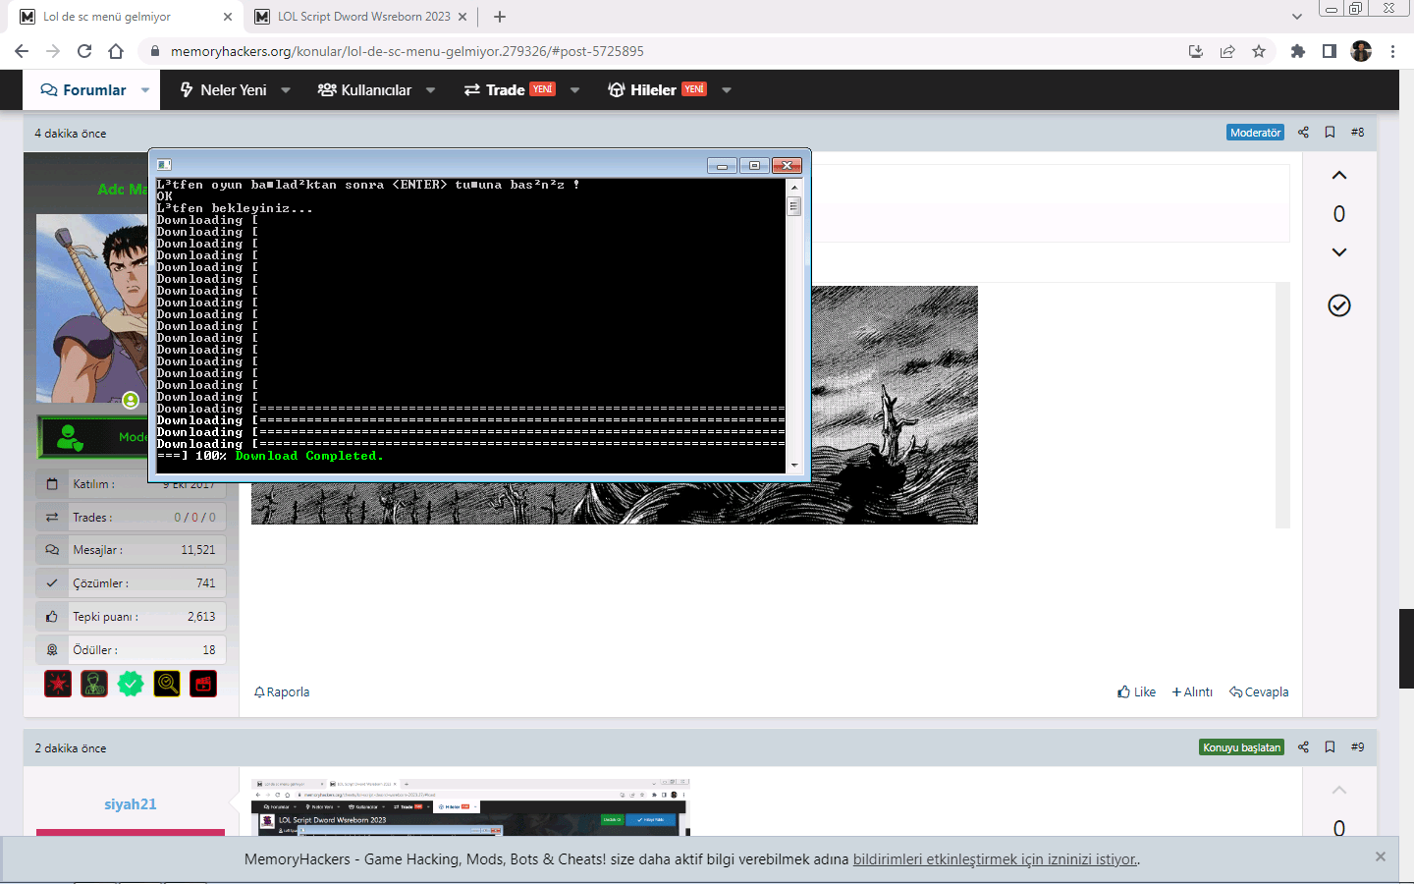The width and height of the screenshot is (1414, 884).
Task: Expand the Hileler dropdown arrow
Action: tap(727, 90)
